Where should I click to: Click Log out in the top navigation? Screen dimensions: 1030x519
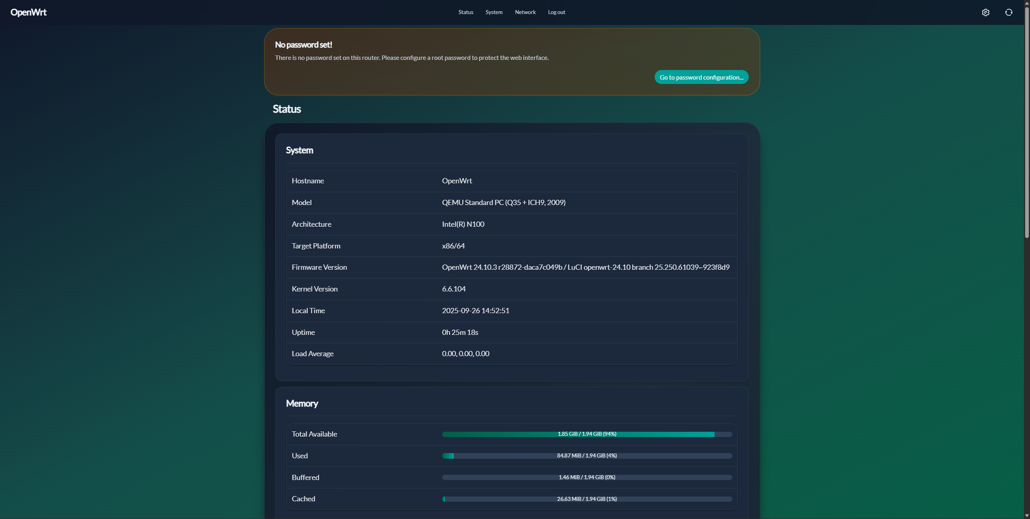pos(556,12)
